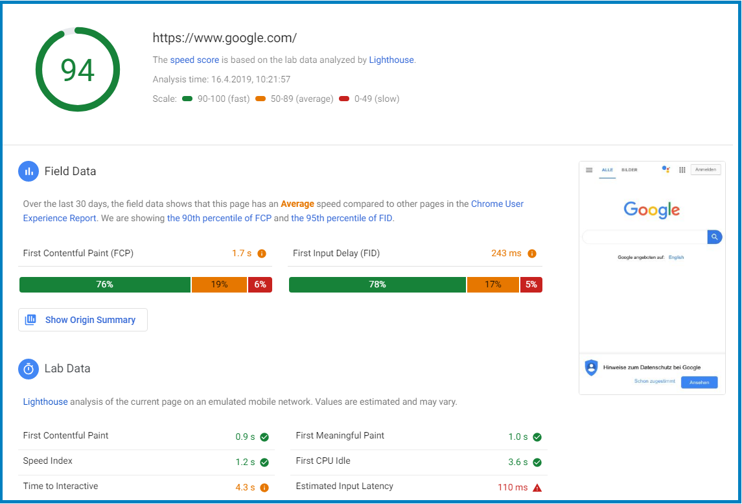Click the info icon next to 1.7 s FCP

[x=262, y=254]
